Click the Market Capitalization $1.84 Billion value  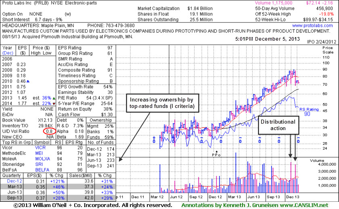(200, 8)
